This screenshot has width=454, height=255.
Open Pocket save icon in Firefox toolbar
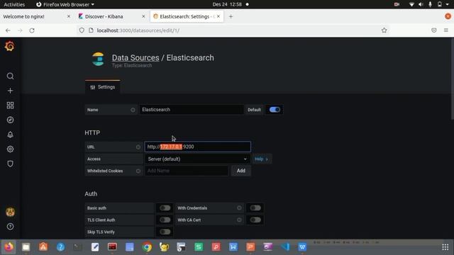click(433, 30)
